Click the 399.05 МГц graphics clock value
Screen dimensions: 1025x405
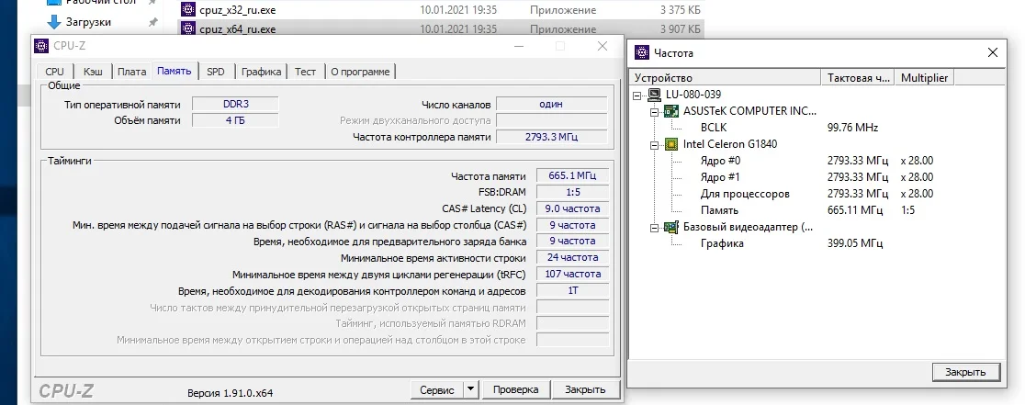click(855, 243)
